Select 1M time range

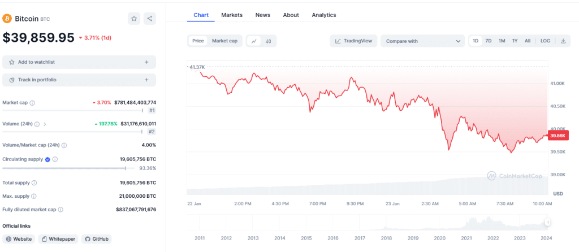pyautogui.click(x=502, y=41)
